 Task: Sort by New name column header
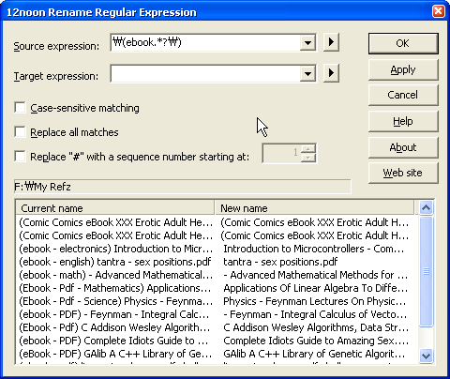pyautogui.click(x=315, y=208)
